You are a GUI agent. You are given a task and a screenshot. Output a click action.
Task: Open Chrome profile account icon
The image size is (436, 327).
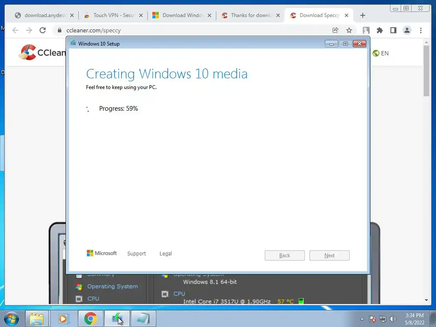407,30
